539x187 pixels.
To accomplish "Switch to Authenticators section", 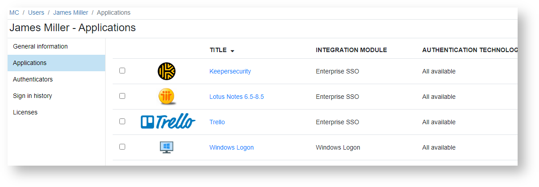I will pyautogui.click(x=33, y=79).
